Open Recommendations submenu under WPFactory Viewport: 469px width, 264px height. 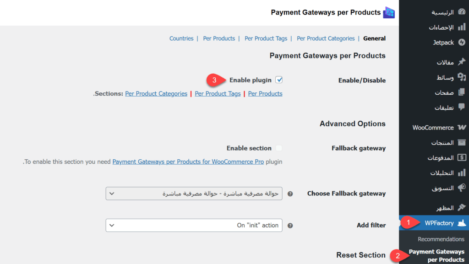pos(441,239)
